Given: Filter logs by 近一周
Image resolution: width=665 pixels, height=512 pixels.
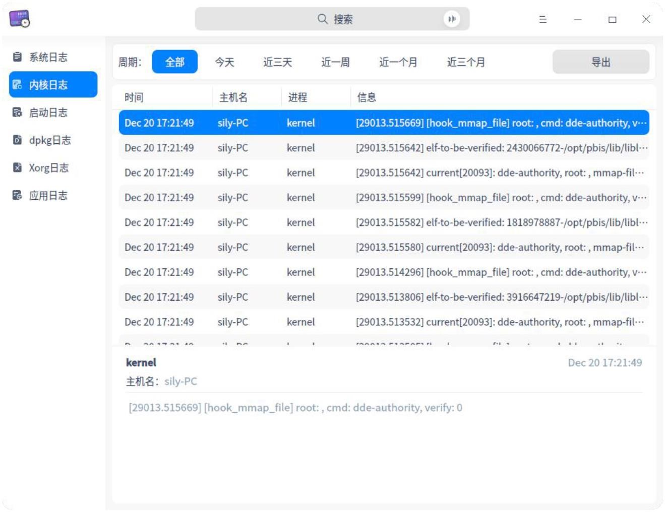Looking at the screenshot, I should pos(335,62).
